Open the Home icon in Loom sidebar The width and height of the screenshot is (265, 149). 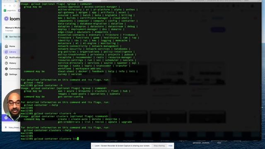click(x=7, y=46)
